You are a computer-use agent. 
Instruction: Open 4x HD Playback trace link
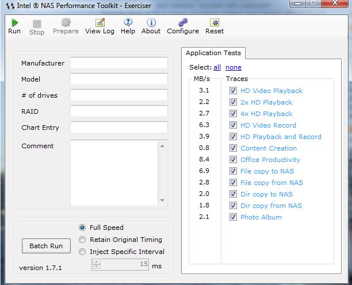266,114
